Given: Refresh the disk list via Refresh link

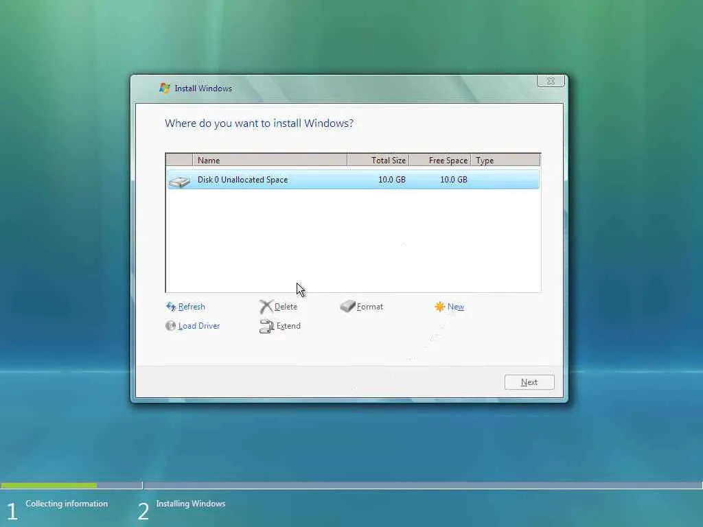Looking at the screenshot, I should (192, 307).
